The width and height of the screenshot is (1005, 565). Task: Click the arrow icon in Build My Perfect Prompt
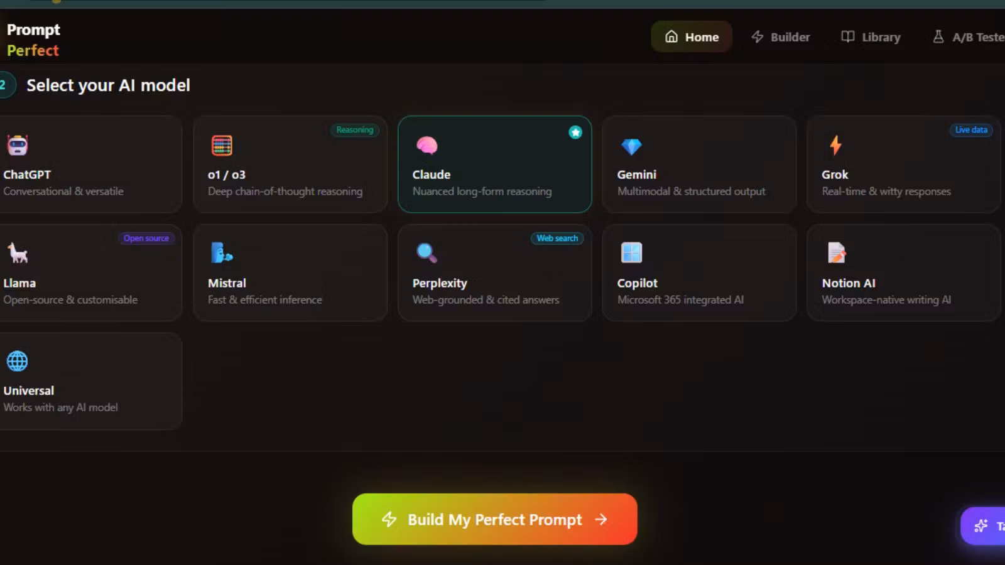tap(601, 519)
